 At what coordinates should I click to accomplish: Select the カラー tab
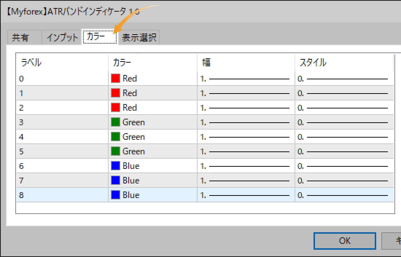(x=99, y=37)
